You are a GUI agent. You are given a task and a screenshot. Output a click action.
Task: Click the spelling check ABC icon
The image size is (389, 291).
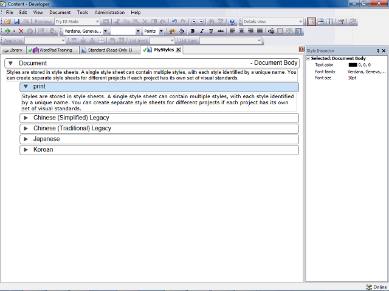[220, 22]
